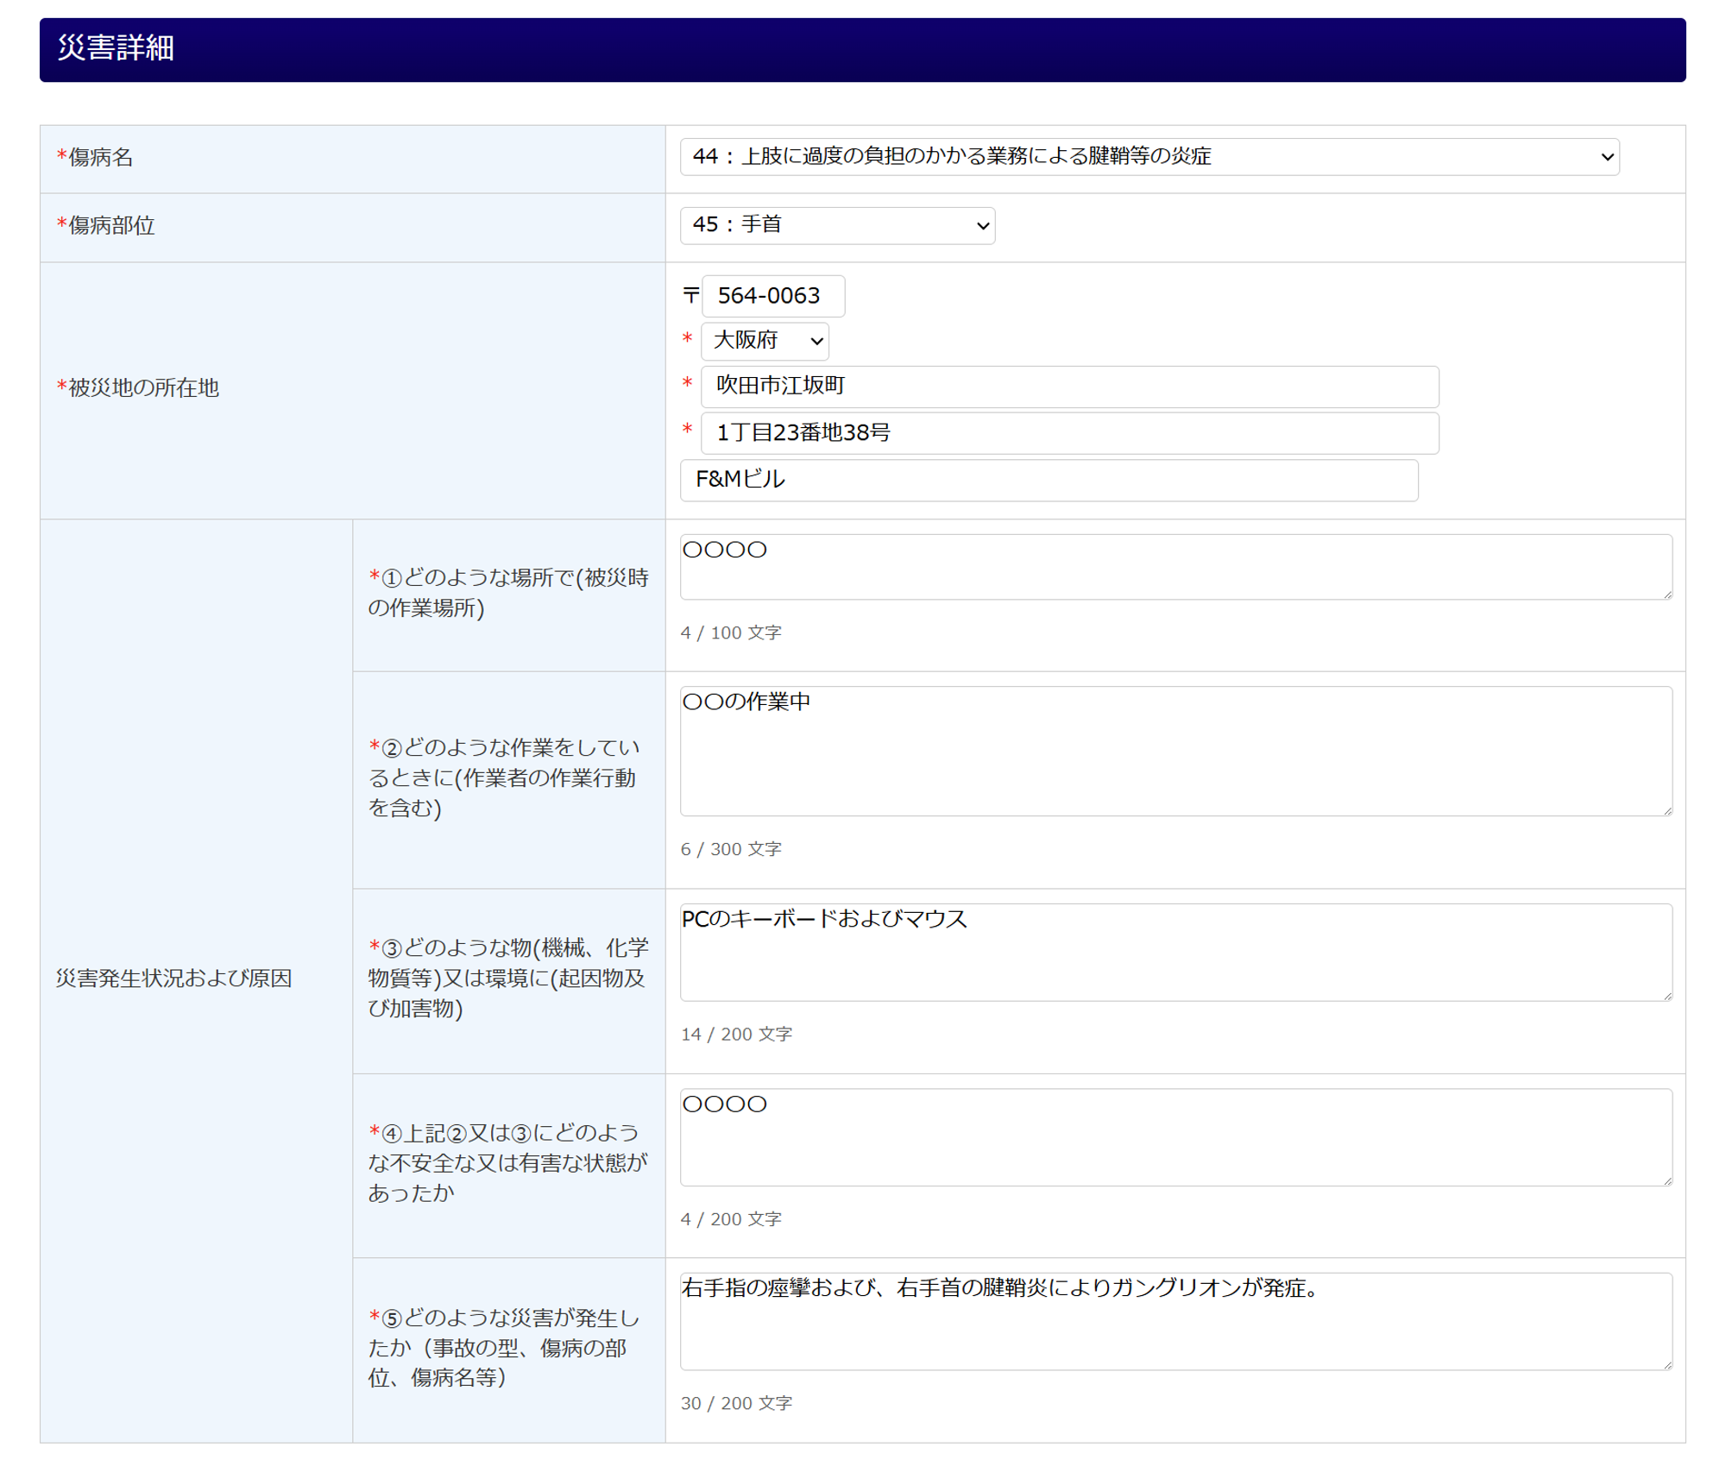Screen dimensions: 1726x1466
Task: Click the resize handle of ② textarea
Action: [x=1667, y=810]
